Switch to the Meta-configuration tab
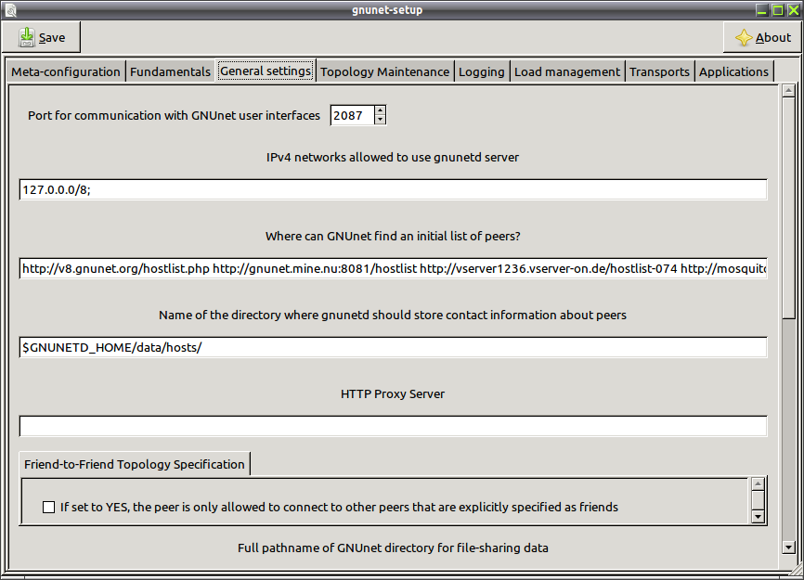This screenshot has width=804, height=580. point(66,71)
